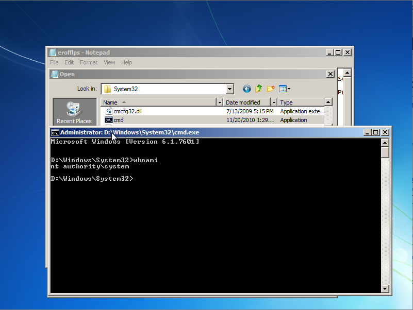Viewport: 413px width, 310px height.
Task: Maximize the Notepad window
Action: tap(338, 53)
